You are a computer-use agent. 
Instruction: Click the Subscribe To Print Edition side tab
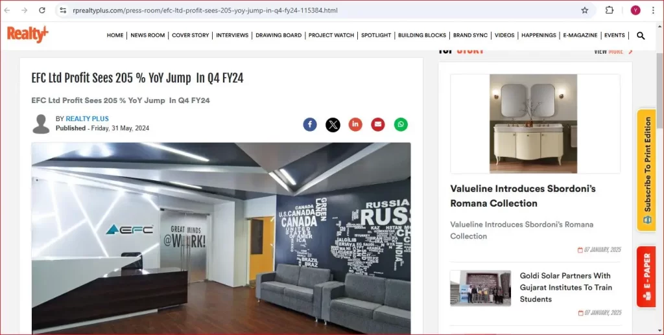(x=646, y=170)
